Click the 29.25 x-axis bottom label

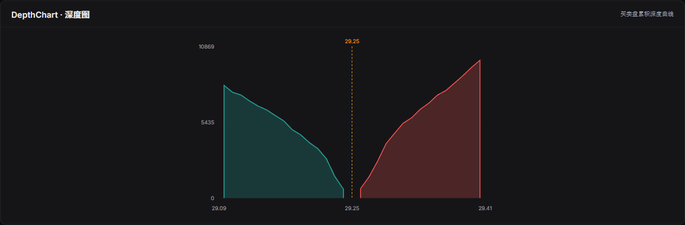(x=352, y=208)
